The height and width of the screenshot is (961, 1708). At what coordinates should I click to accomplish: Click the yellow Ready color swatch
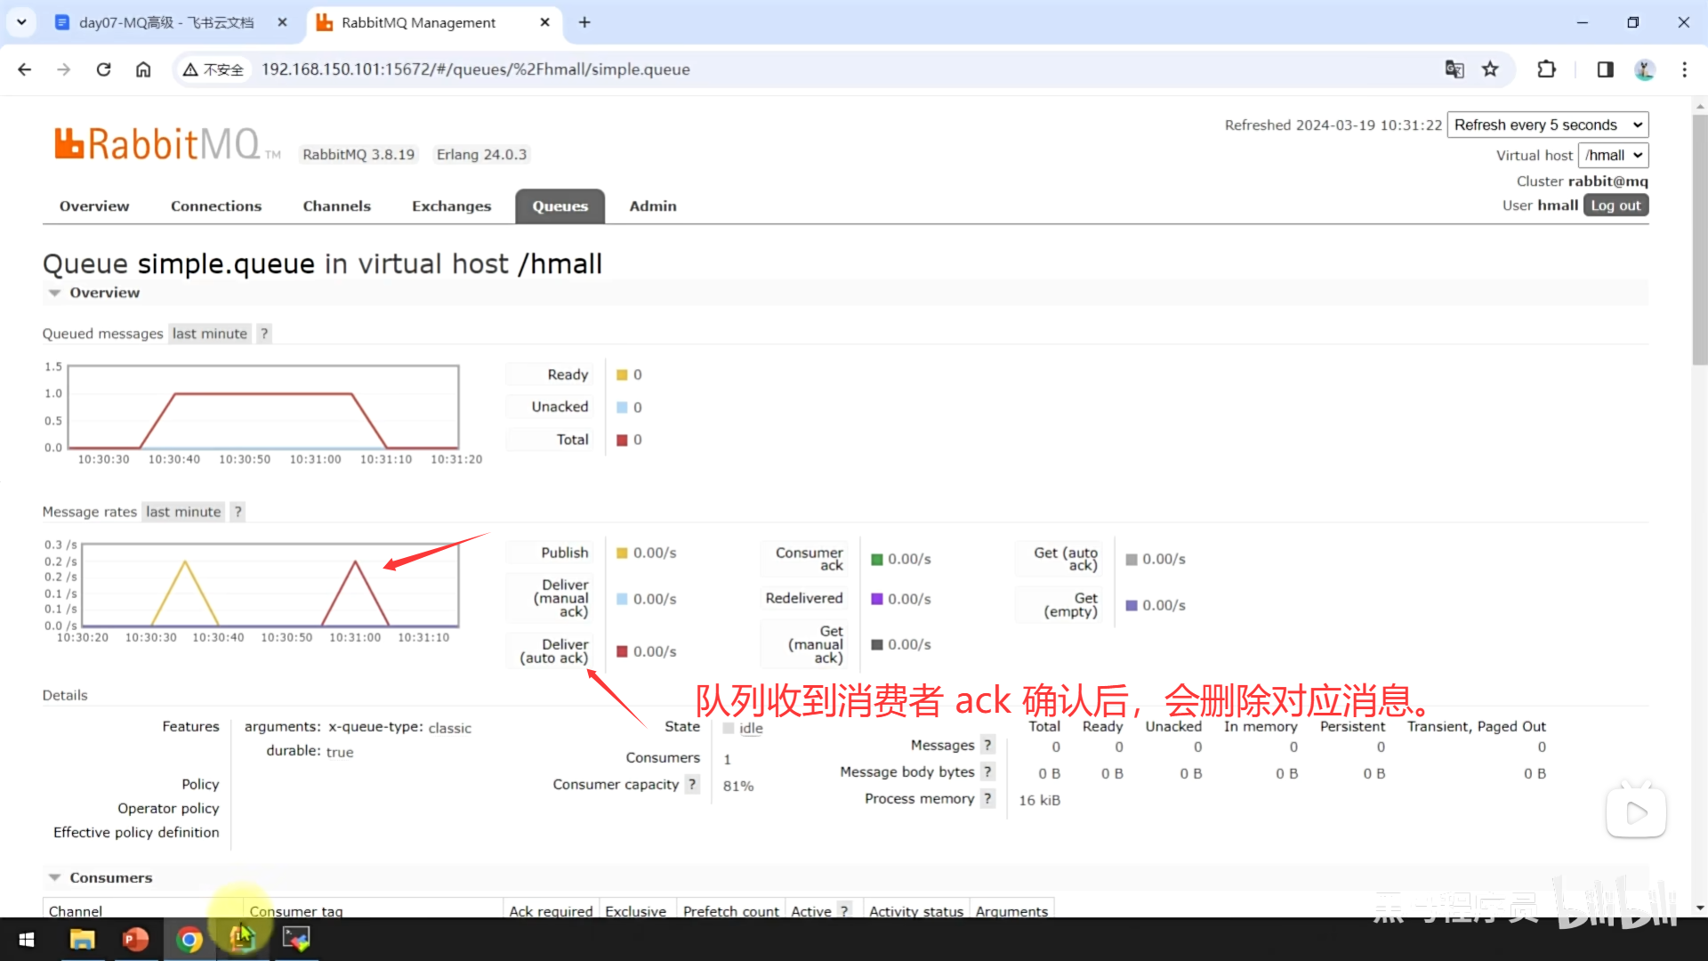(x=623, y=375)
